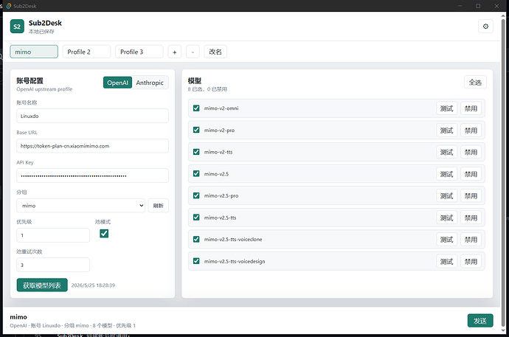
Task: Click the API Key input field
Action: 92,176
